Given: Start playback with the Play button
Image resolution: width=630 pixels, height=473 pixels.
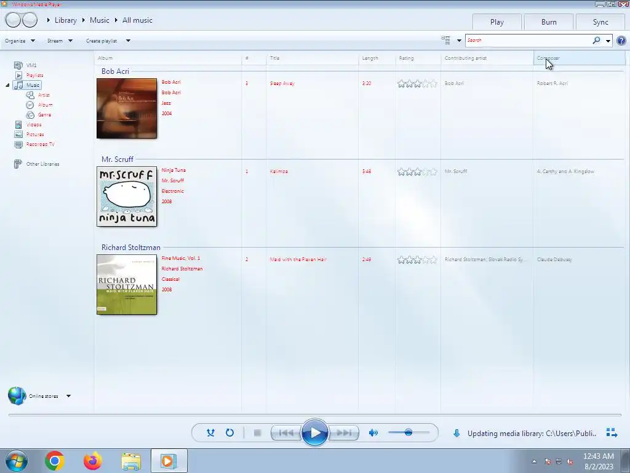Looking at the screenshot, I should point(314,433).
